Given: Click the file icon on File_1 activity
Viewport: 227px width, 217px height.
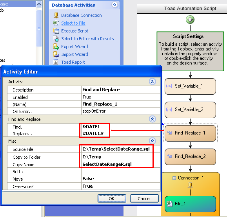Looking at the screenshot, I should click(169, 204).
